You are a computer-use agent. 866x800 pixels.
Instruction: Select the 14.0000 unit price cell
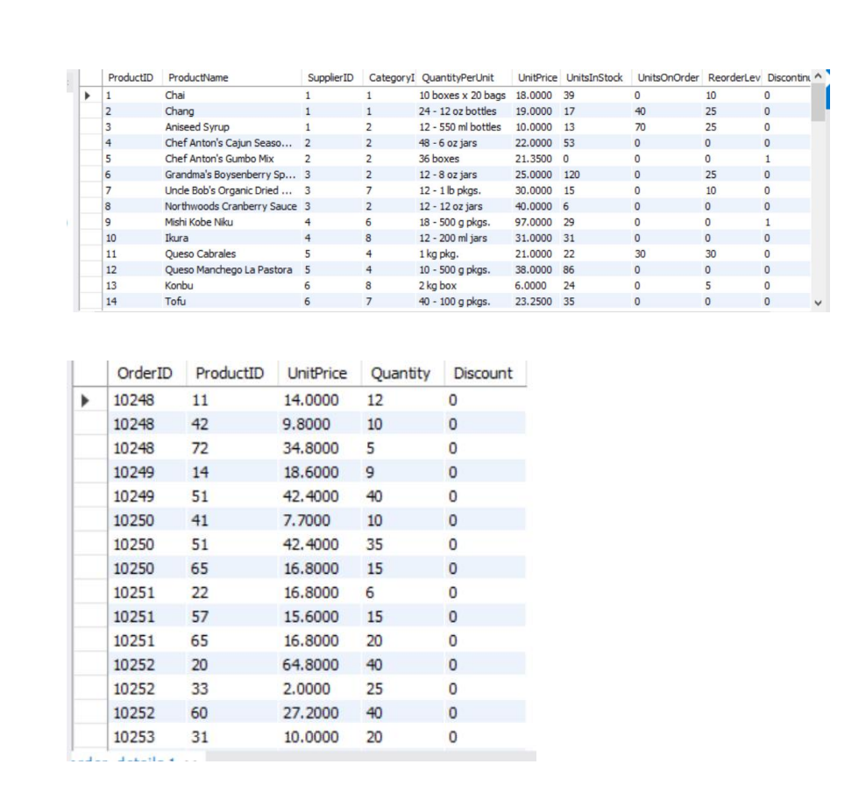coord(311,400)
